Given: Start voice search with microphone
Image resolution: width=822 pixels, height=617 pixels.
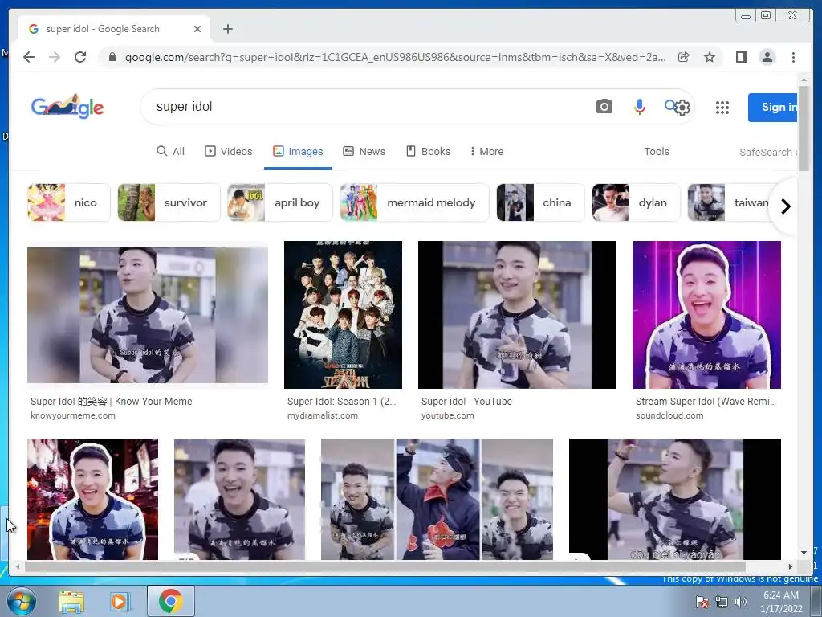Looking at the screenshot, I should point(639,107).
